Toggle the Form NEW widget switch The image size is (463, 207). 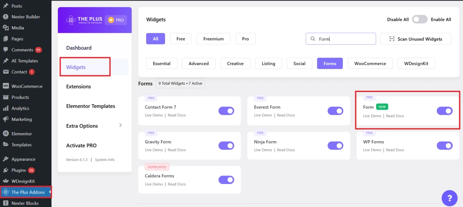[x=445, y=110]
